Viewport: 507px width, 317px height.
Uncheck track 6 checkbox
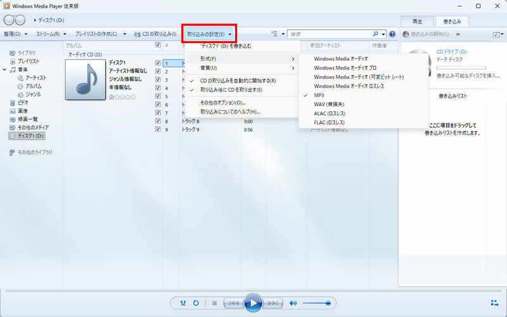click(x=158, y=105)
